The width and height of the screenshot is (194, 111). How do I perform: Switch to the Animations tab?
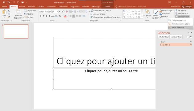tap(63, 7)
